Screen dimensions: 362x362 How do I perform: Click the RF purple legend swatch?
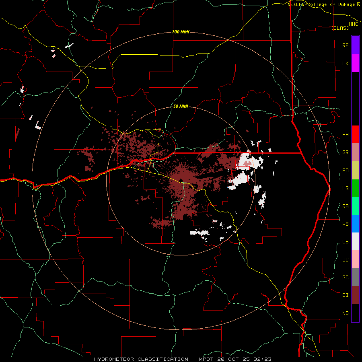(x=355, y=45)
